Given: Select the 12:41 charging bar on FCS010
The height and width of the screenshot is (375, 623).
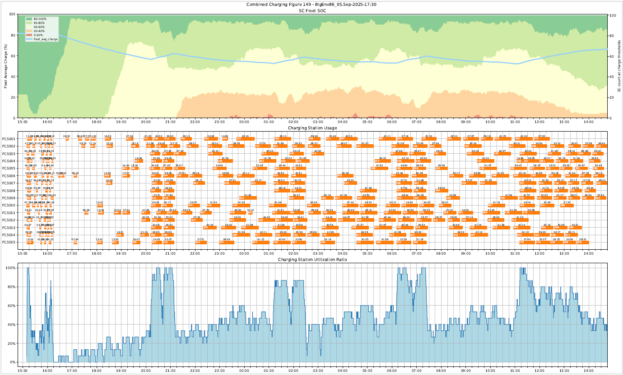Looking at the screenshot, I should coord(100,205).
